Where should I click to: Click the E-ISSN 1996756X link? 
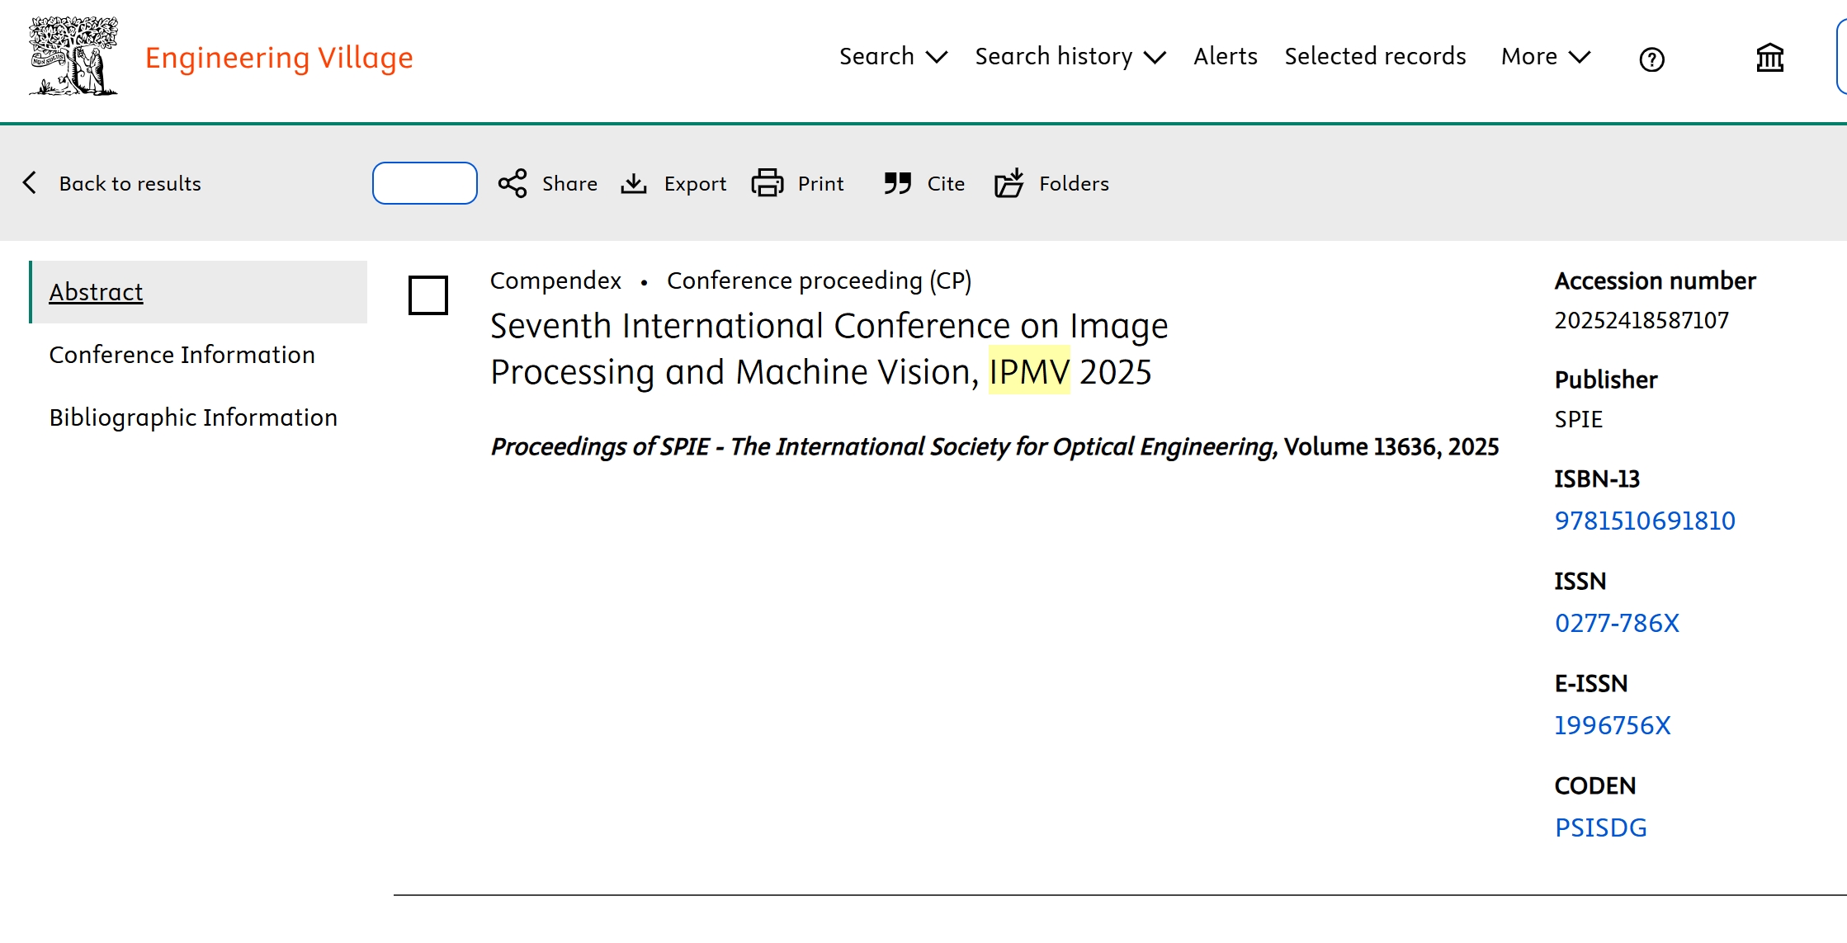pos(1613,725)
